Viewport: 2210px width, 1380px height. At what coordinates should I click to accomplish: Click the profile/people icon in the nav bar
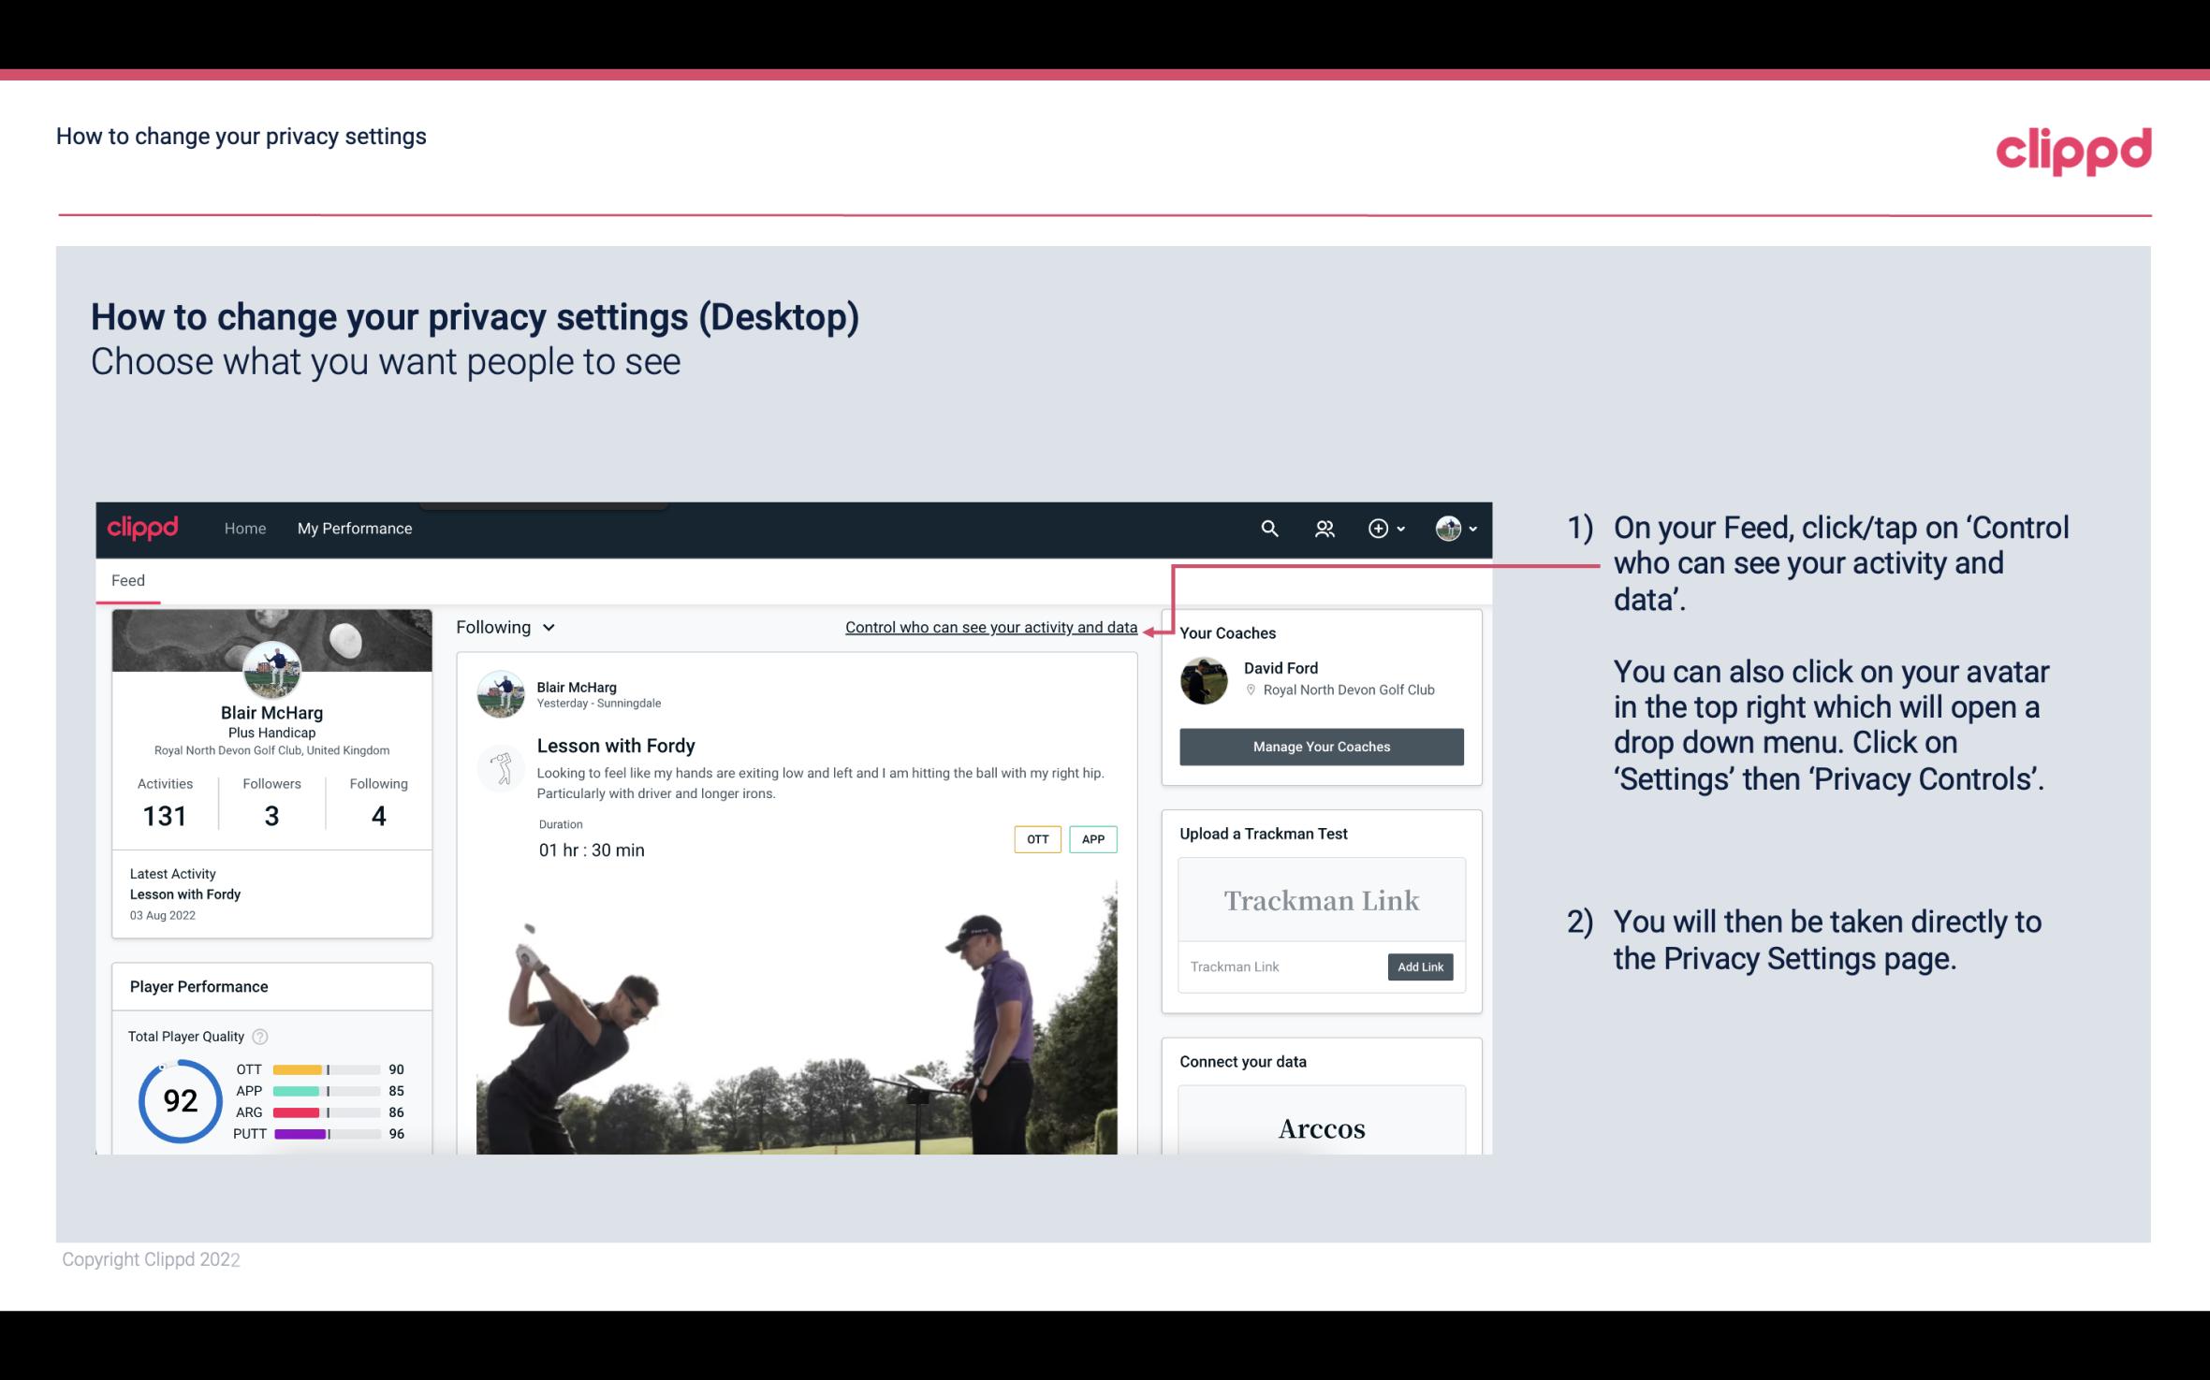(x=1325, y=528)
